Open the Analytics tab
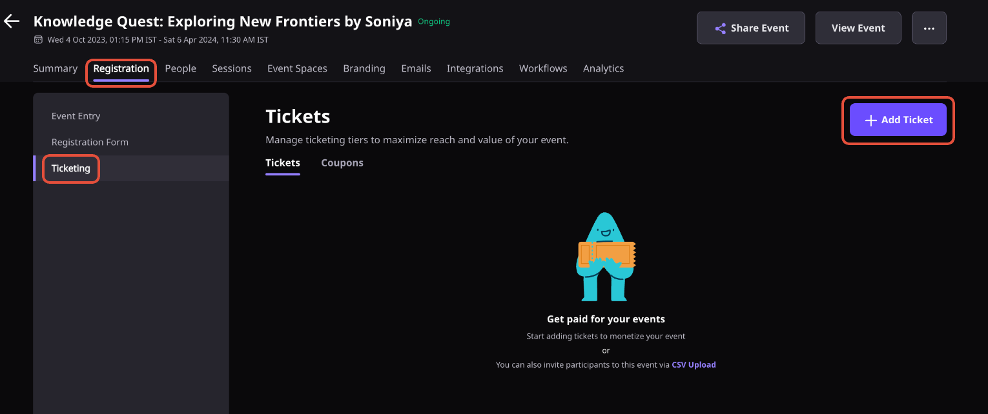 coord(603,68)
